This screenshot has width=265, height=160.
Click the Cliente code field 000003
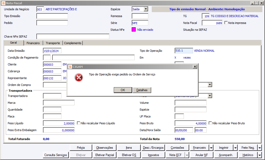click(52, 64)
